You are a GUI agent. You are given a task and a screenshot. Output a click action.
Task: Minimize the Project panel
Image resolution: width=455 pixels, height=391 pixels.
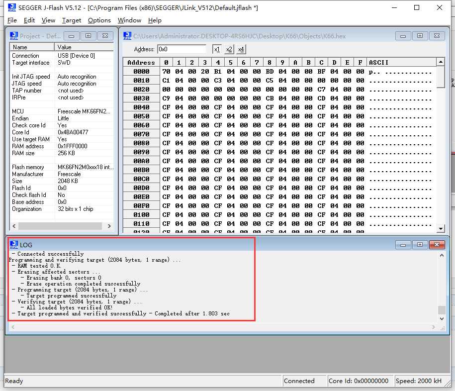(71, 36)
